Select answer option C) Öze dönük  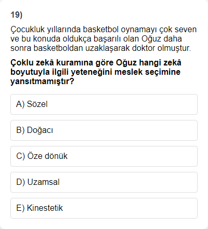pos(104,156)
